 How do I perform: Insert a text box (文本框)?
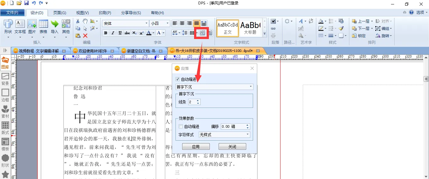(20, 27)
